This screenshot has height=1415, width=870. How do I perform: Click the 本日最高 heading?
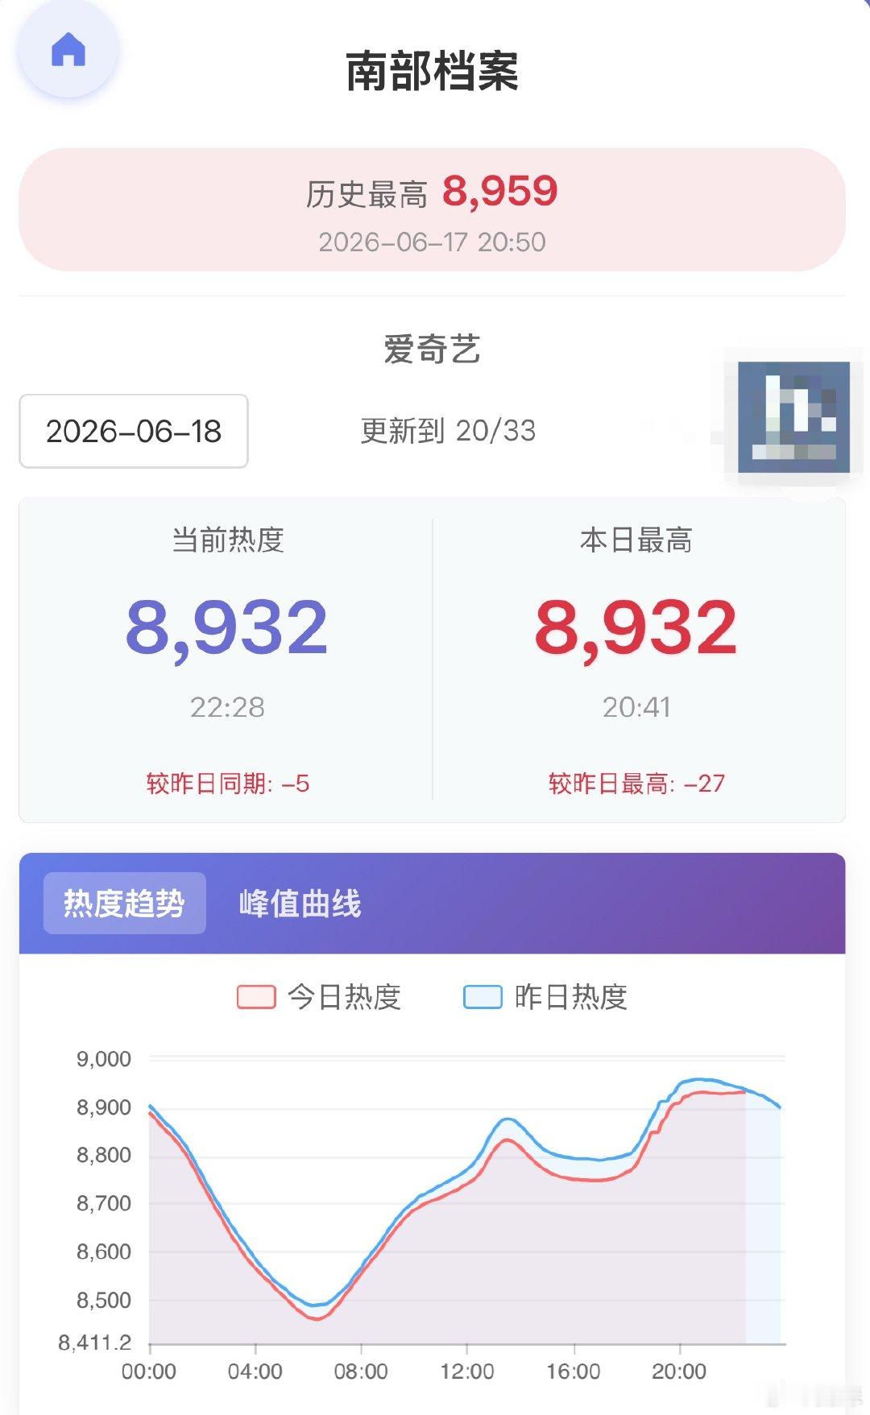(636, 540)
